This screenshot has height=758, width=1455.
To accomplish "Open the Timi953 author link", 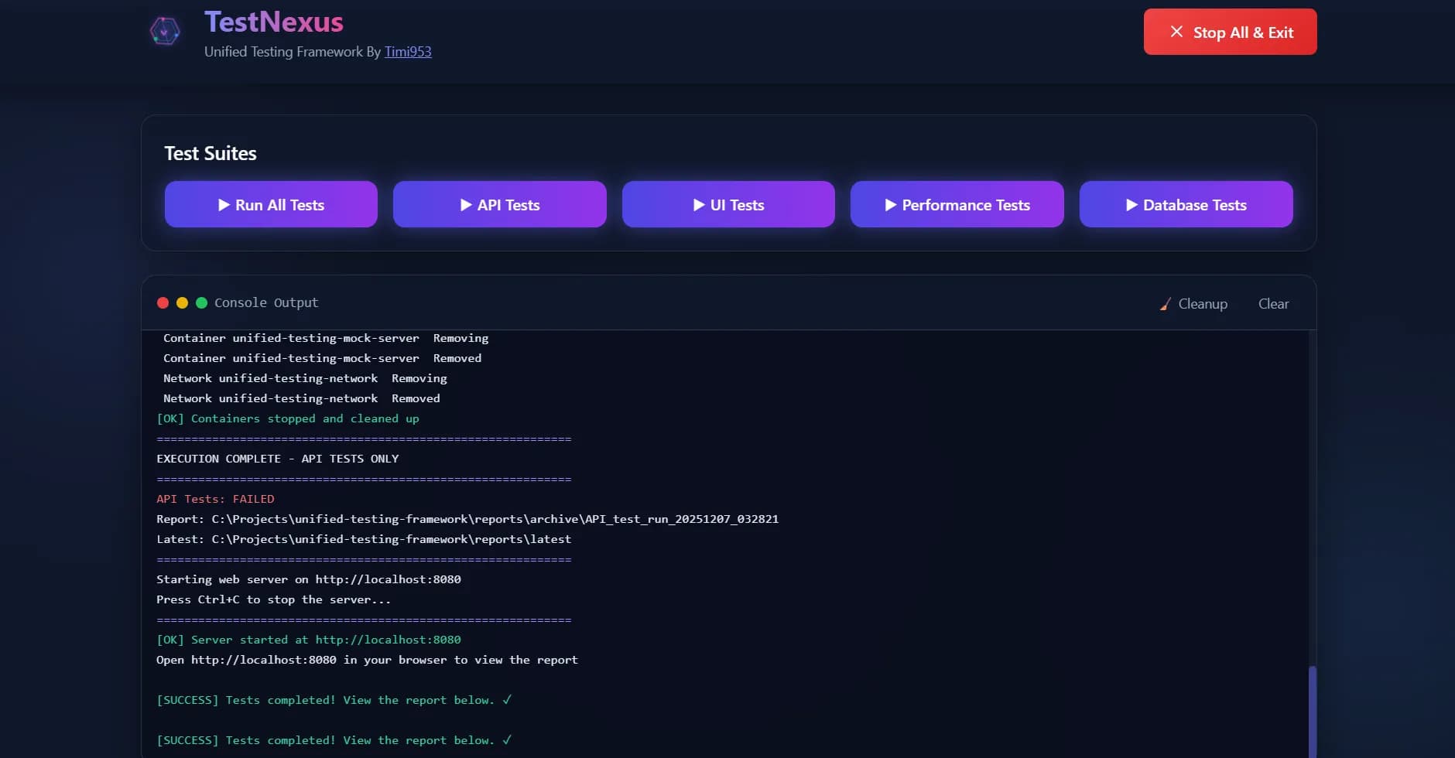I will (x=408, y=52).
